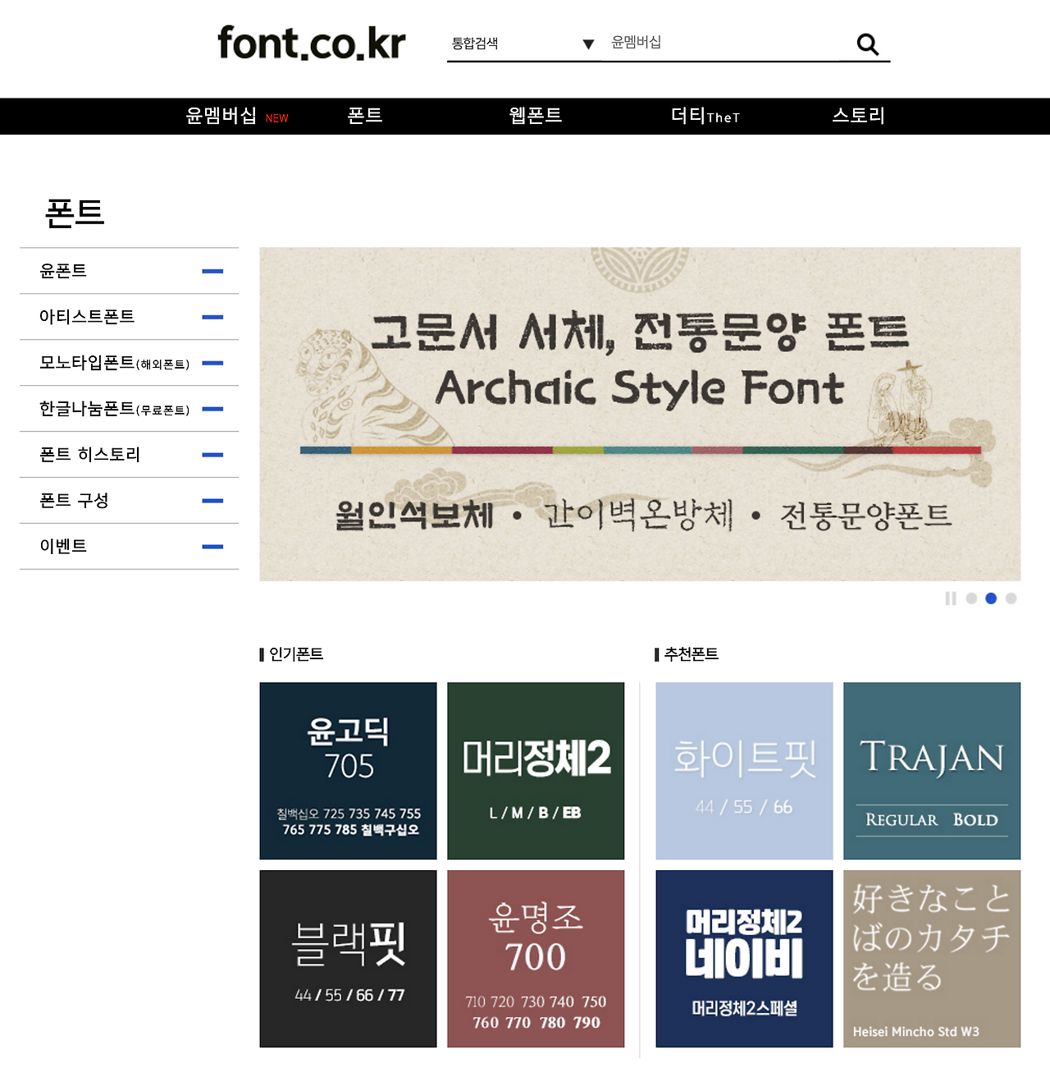Select the active second banner slide dot

(991, 598)
